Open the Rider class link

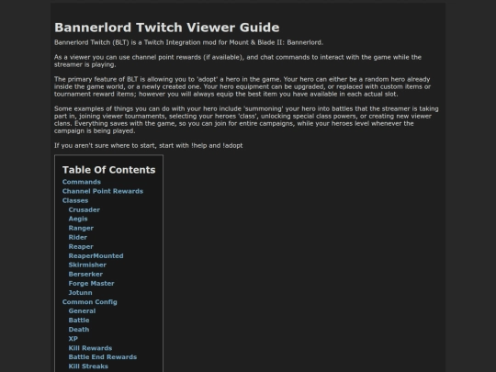click(77, 237)
